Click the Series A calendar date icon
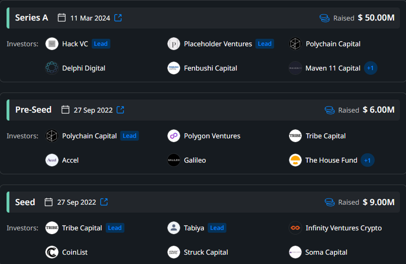406x264 pixels. coord(62,18)
